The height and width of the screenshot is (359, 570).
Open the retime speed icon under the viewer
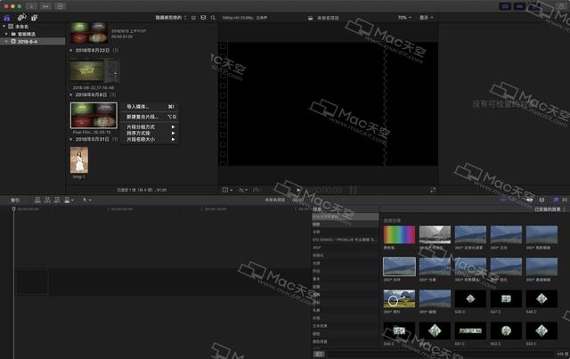[x=256, y=190]
